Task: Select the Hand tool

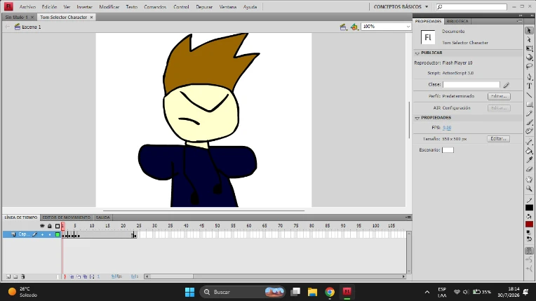Action: pyautogui.click(x=529, y=179)
